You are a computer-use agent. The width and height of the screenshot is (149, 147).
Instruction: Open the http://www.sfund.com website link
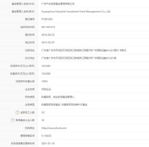point(54,128)
